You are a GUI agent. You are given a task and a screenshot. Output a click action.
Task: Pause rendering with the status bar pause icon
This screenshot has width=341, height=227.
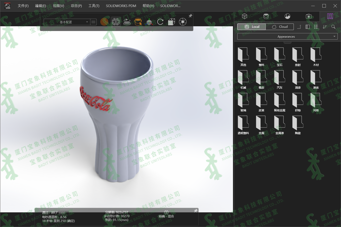(x=166, y=212)
